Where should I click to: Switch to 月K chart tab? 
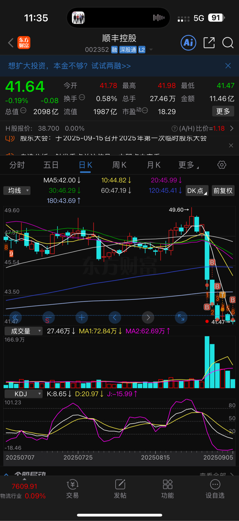pyautogui.click(x=153, y=165)
